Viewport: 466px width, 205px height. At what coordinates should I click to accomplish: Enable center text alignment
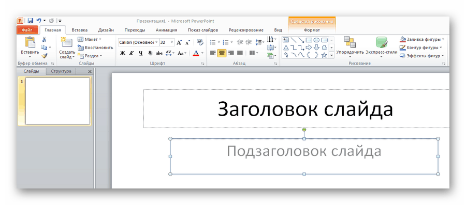(222, 53)
